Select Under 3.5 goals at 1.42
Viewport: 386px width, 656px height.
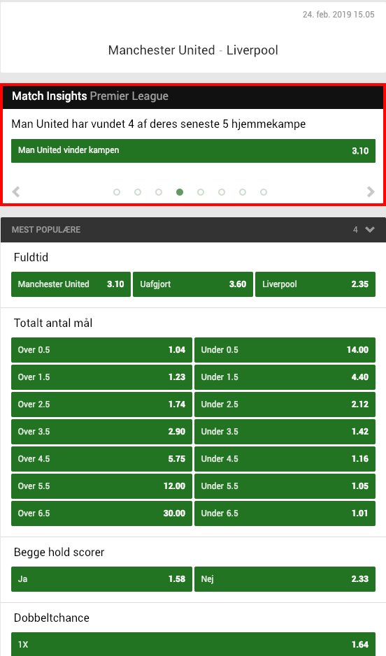(x=285, y=432)
